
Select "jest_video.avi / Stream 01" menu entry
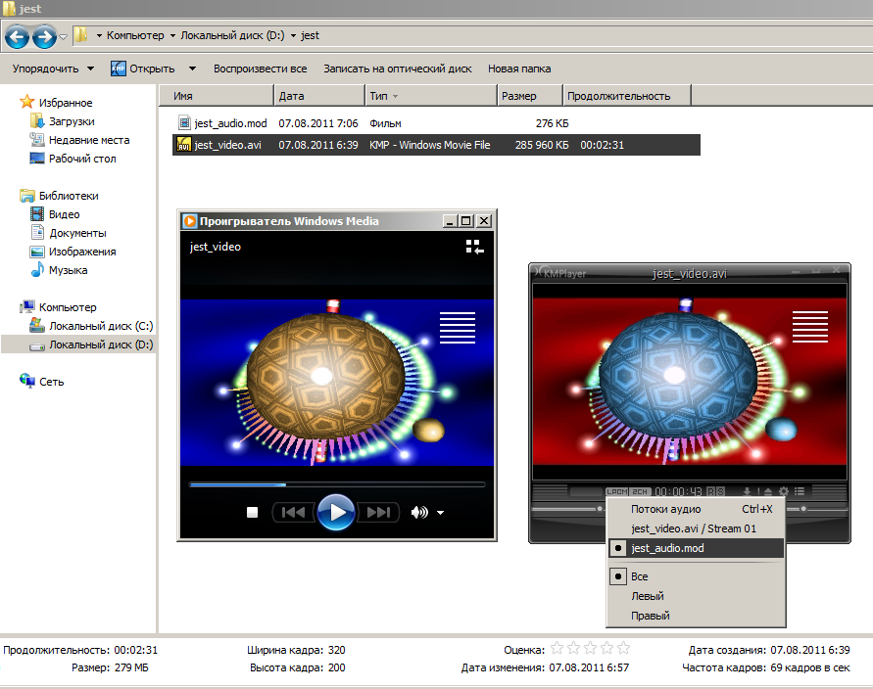(695, 528)
